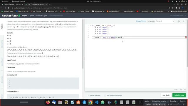Image resolution: width=188 pixels, height=106 pixels.
Task: Open Ubuntu Software from the dock
Action: (x=78, y=102)
